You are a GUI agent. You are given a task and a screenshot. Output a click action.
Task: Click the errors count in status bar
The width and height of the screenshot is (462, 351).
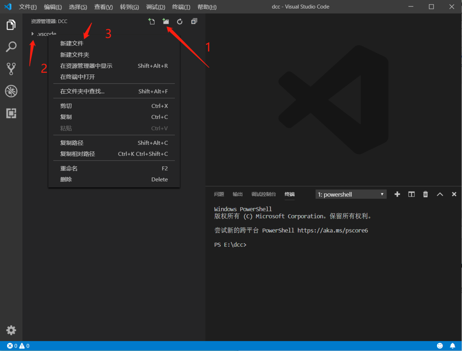(x=12, y=346)
